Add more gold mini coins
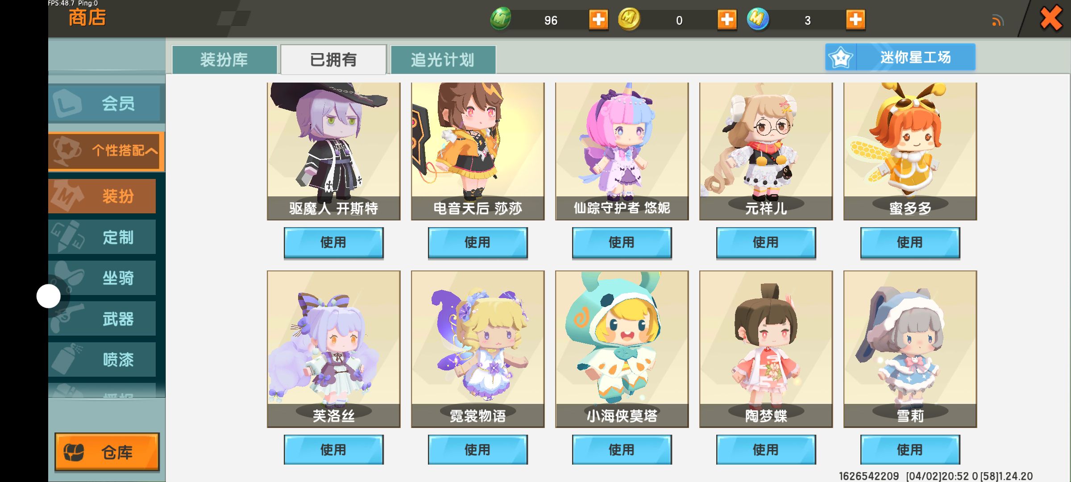Viewport: 1071px width, 482px height. click(727, 20)
